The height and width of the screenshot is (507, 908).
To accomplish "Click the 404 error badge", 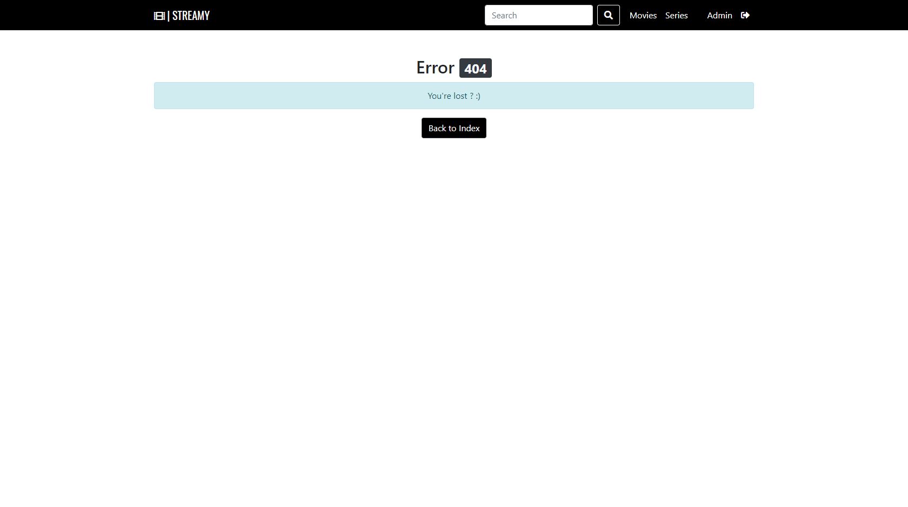I will pos(476,68).
